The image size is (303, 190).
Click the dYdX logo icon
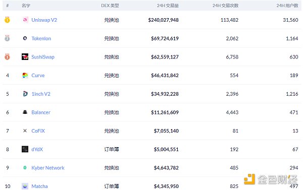point(25,149)
